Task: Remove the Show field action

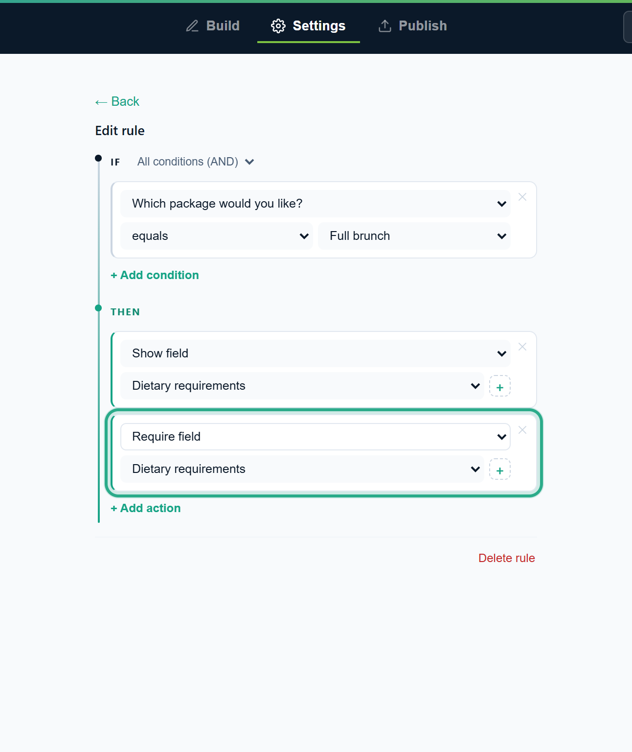Action: pyautogui.click(x=522, y=347)
